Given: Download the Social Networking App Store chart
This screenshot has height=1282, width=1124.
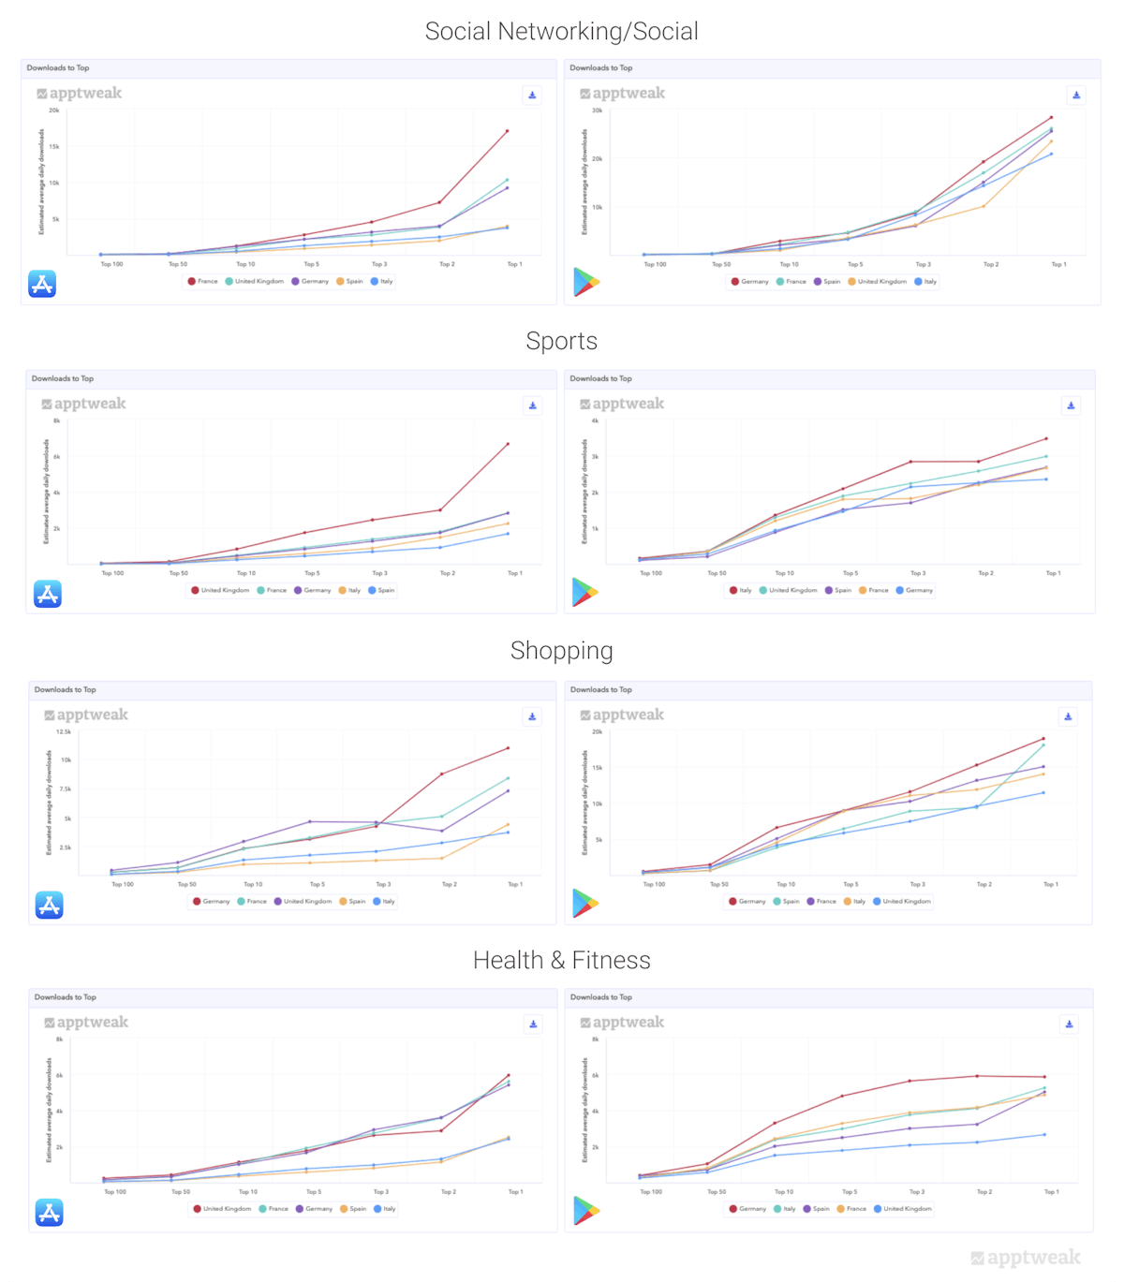Looking at the screenshot, I should pos(532,96).
